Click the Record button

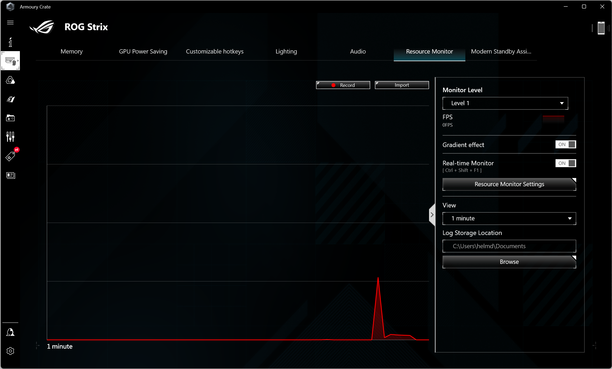(x=343, y=85)
